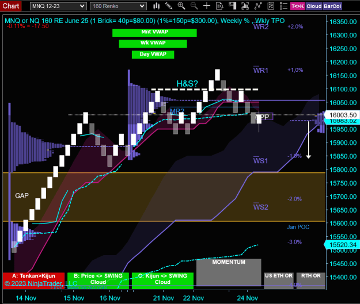
Task: Click the A: Tenkan>Kijun red button
Action: pos(34,280)
